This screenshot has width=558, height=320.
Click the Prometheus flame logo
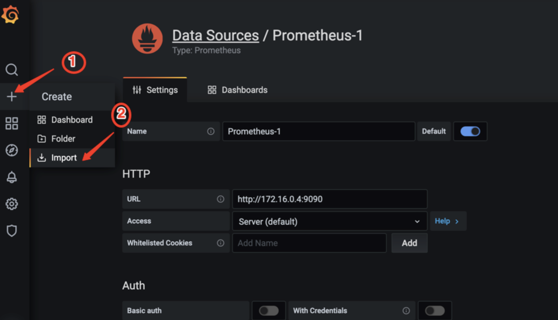[x=147, y=39]
